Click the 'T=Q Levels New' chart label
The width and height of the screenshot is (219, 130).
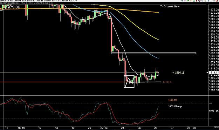pyautogui.click(x=170, y=6)
